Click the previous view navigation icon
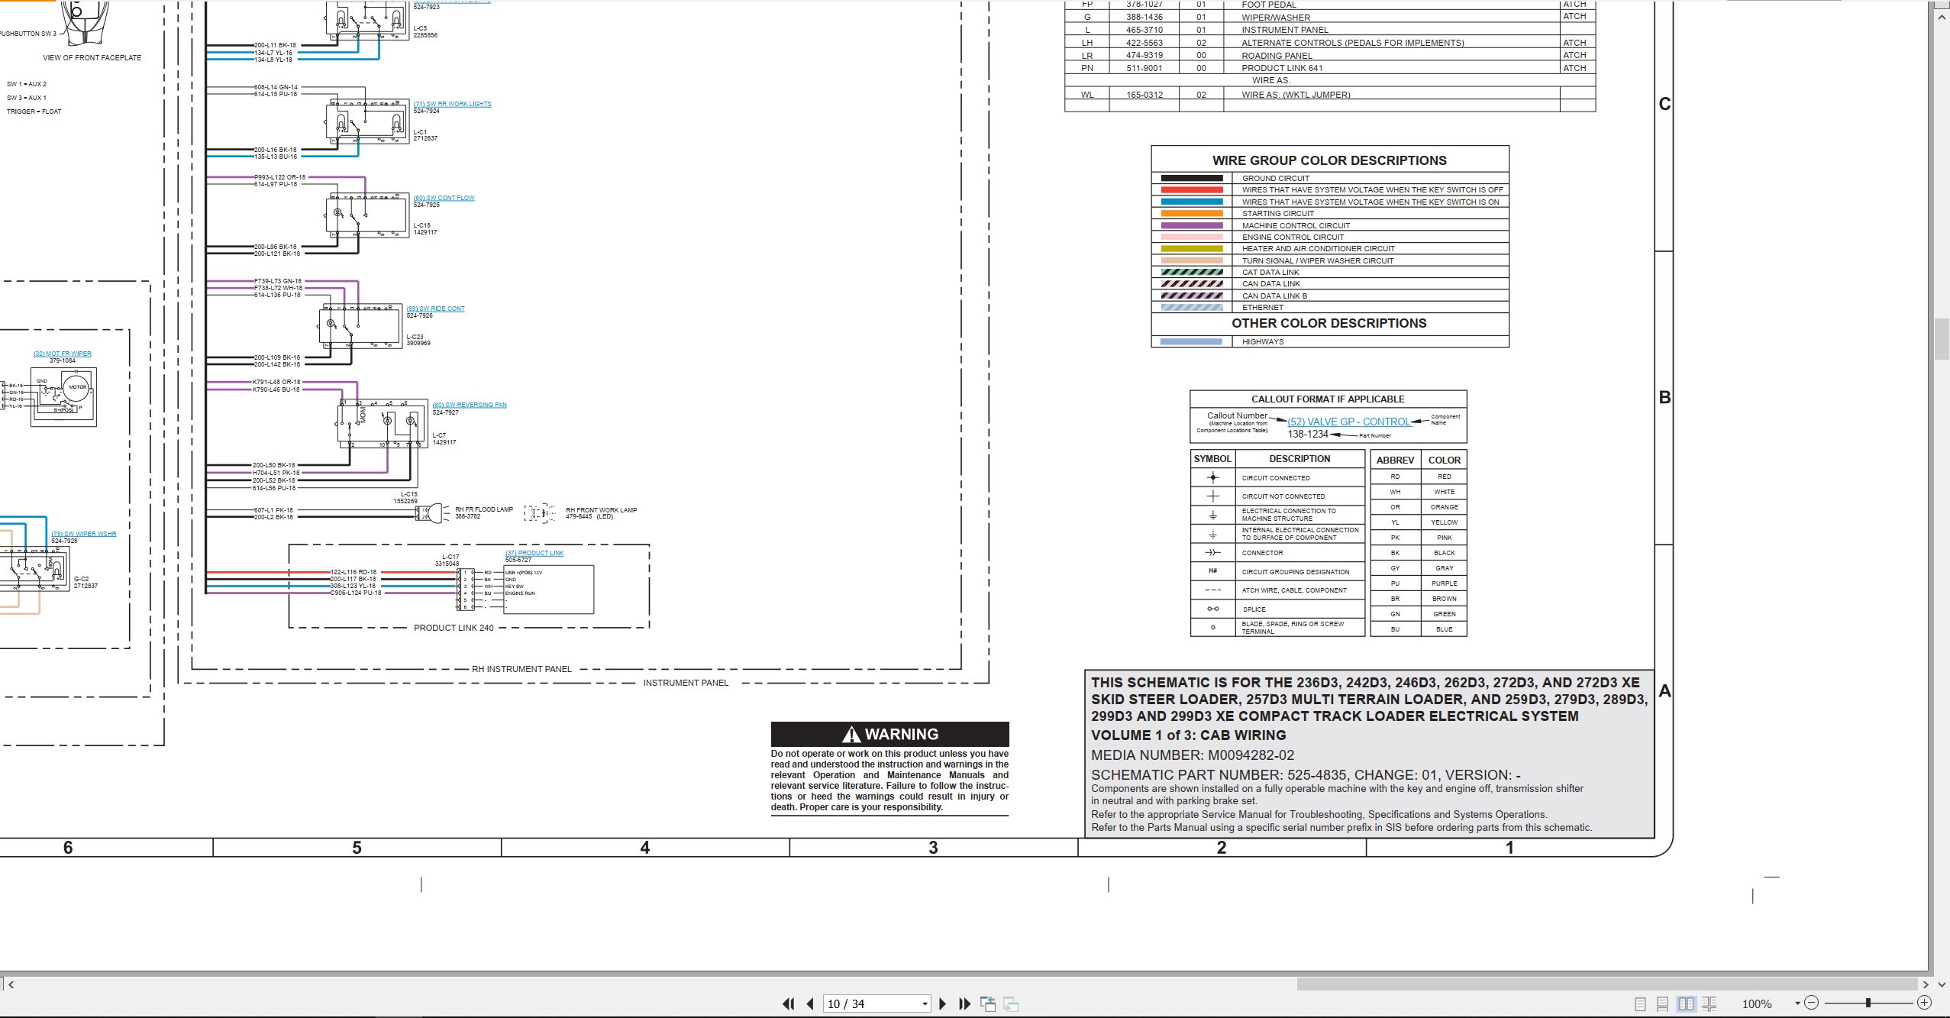 (988, 1003)
